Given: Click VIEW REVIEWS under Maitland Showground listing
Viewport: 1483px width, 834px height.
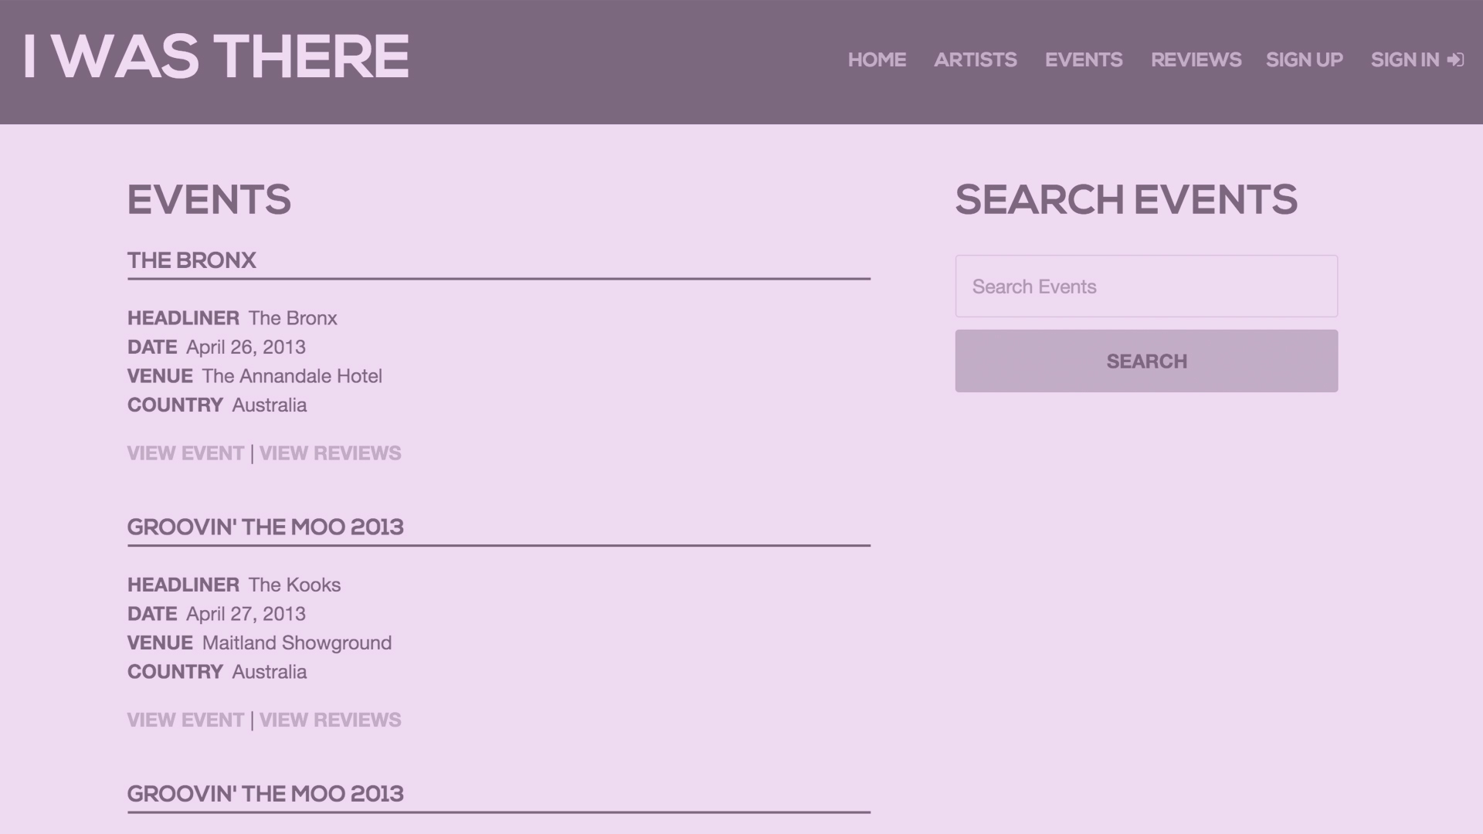Looking at the screenshot, I should 330,720.
